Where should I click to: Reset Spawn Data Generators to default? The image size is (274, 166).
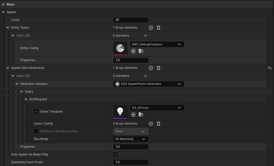pos(270,68)
